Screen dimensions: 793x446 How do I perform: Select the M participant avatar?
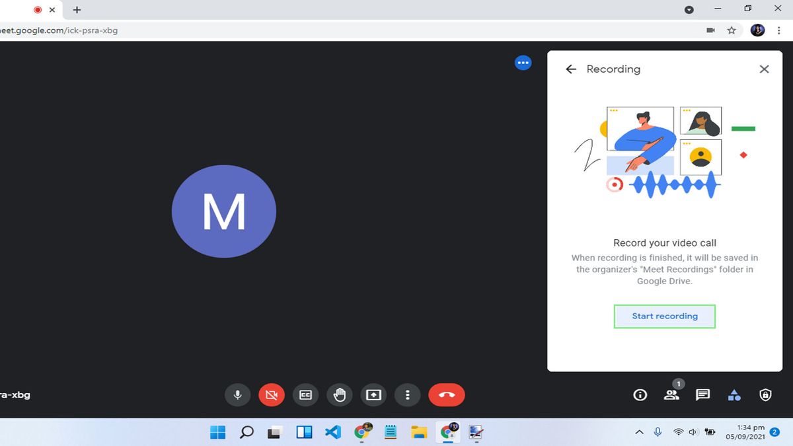coord(224,211)
